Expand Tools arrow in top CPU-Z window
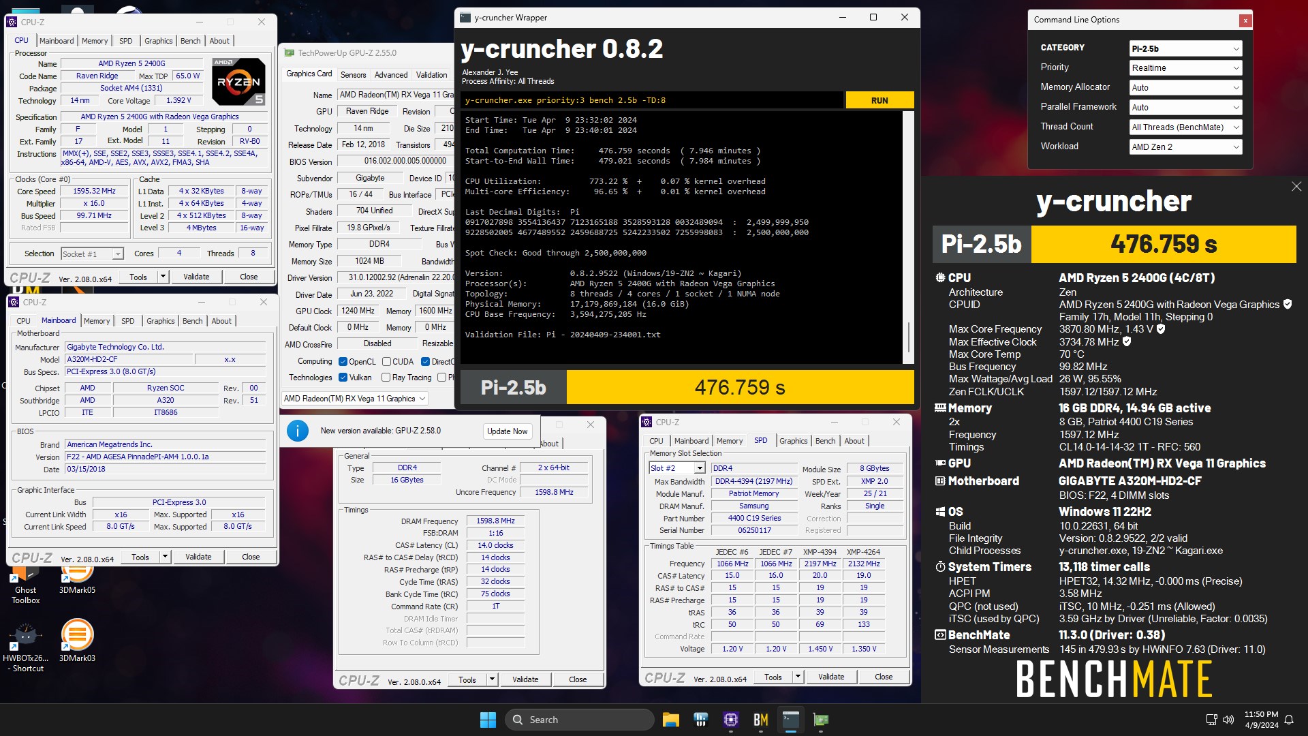 (x=163, y=277)
